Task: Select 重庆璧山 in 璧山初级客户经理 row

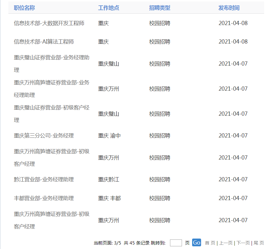Action: (108, 114)
